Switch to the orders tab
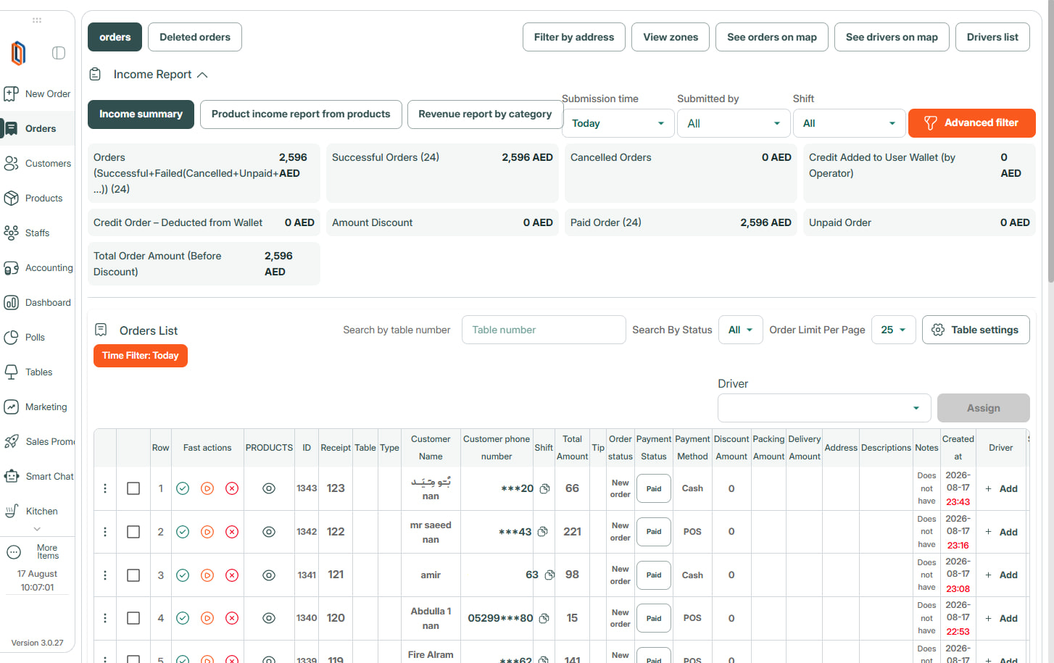Viewport: 1054px width, 663px height. (x=115, y=37)
